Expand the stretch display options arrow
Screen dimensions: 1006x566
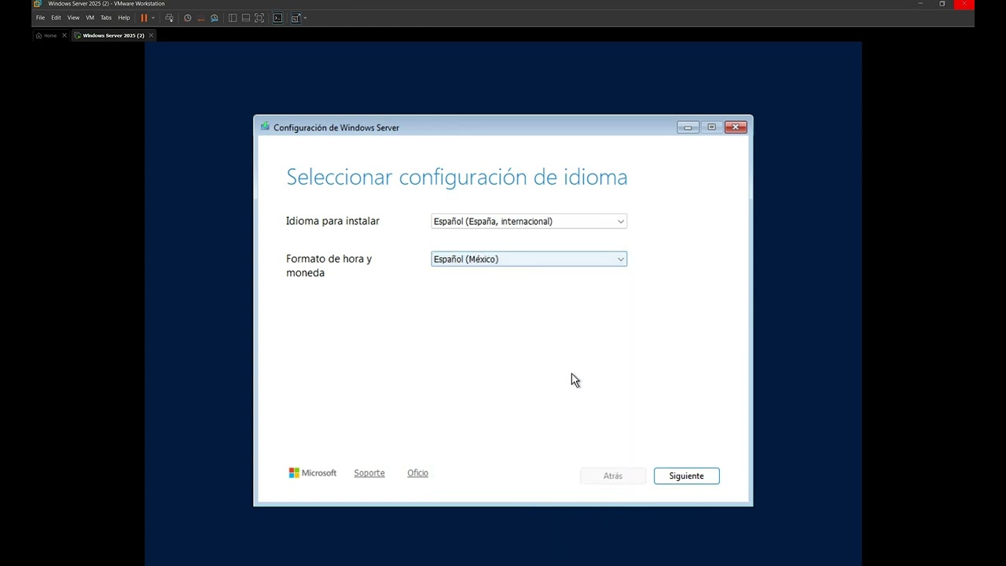click(305, 17)
